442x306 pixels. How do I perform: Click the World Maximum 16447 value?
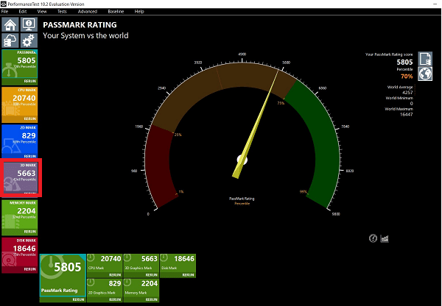(406, 114)
